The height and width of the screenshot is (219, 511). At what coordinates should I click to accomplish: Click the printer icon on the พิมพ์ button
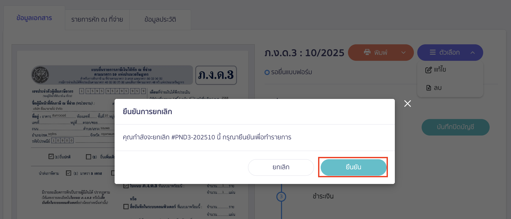pyautogui.click(x=368, y=53)
